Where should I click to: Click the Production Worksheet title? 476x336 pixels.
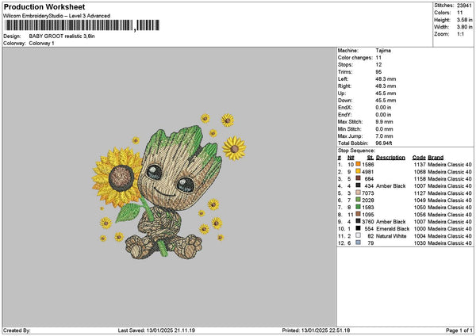click(x=44, y=7)
